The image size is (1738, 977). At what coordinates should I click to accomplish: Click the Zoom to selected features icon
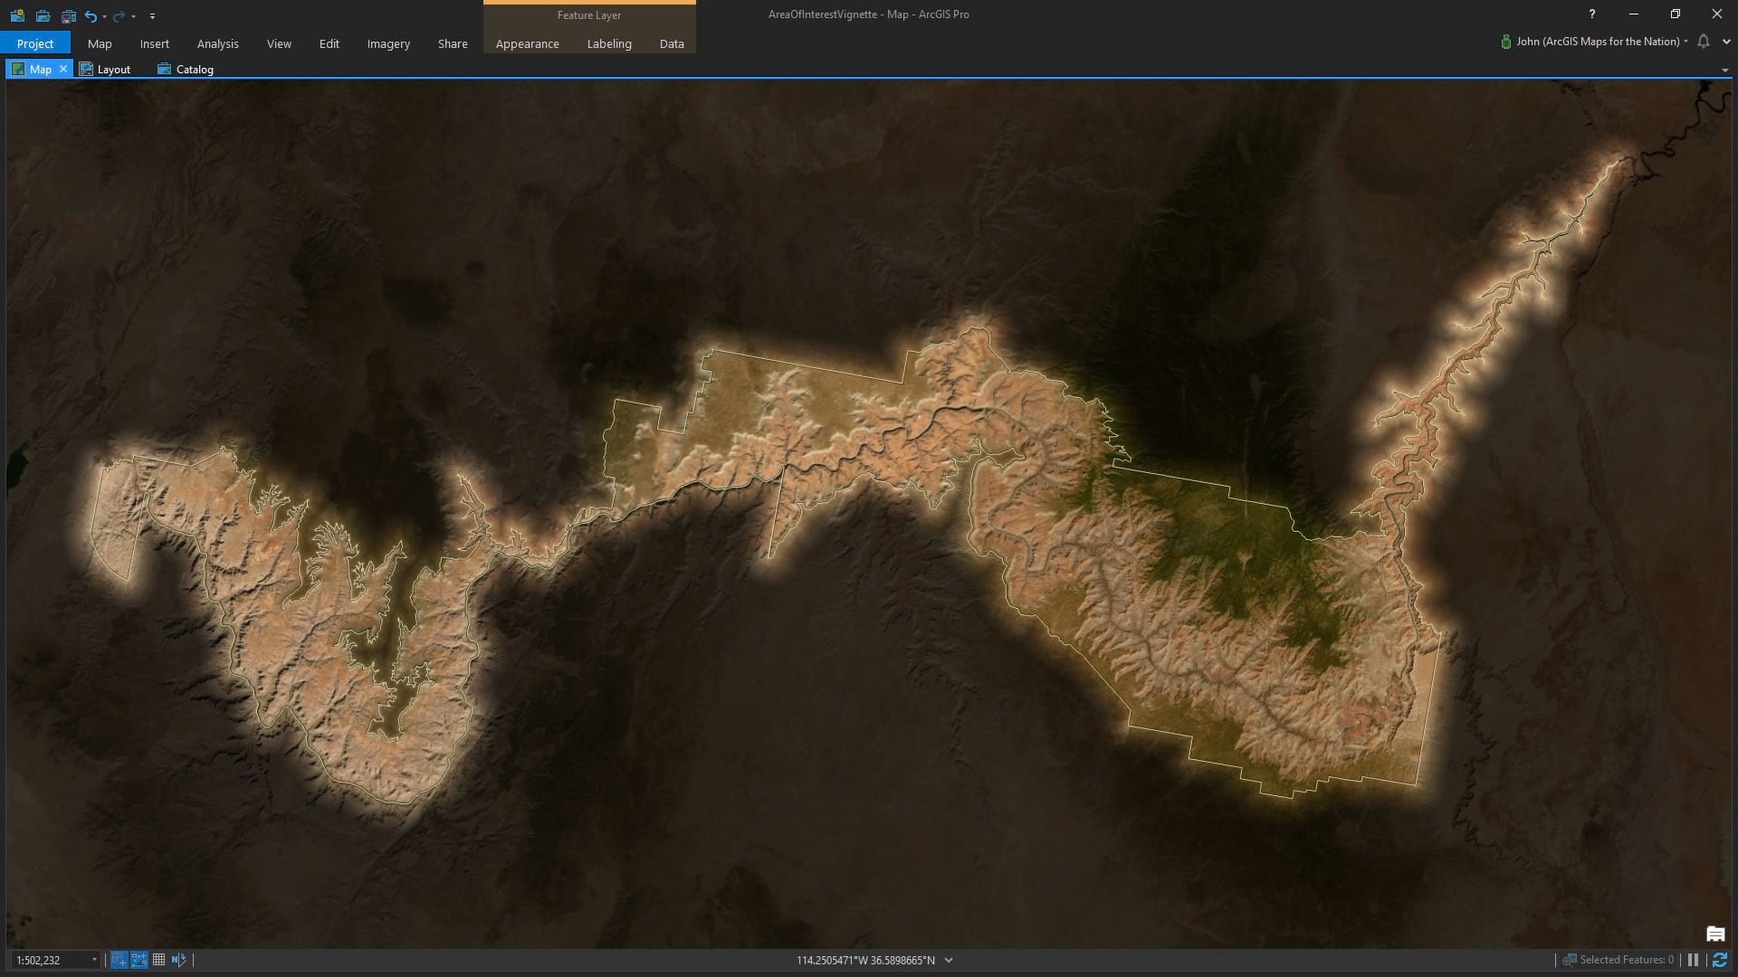pos(1570,960)
